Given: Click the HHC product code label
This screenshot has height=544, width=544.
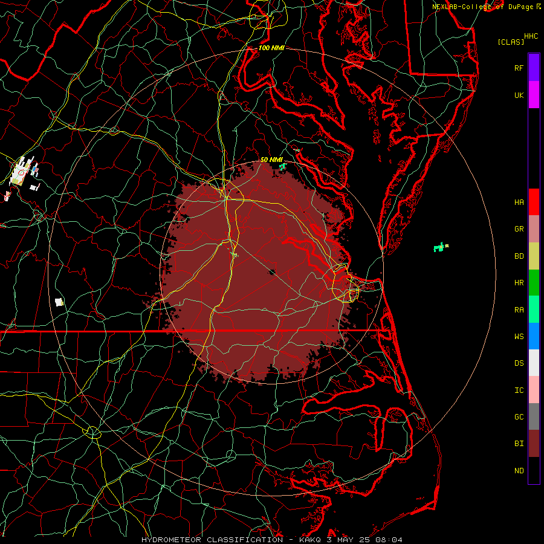Looking at the screenshot, I should pyautogui.click(x=531, y=36).
